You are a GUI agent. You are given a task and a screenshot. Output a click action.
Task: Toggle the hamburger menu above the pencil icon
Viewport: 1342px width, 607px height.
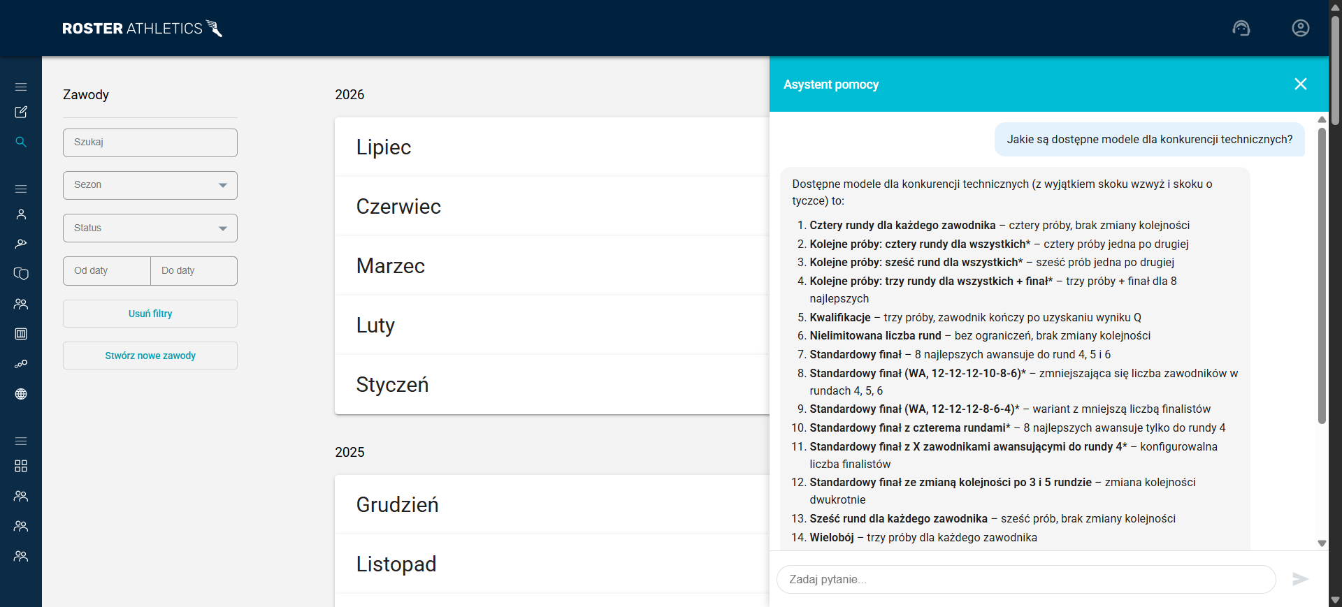tap(21, 87)
